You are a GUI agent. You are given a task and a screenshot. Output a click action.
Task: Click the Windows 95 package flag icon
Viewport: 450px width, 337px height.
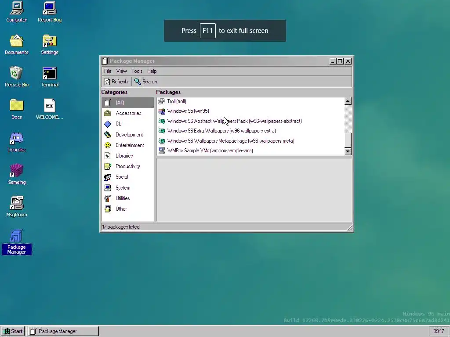(x=162, y=111)
